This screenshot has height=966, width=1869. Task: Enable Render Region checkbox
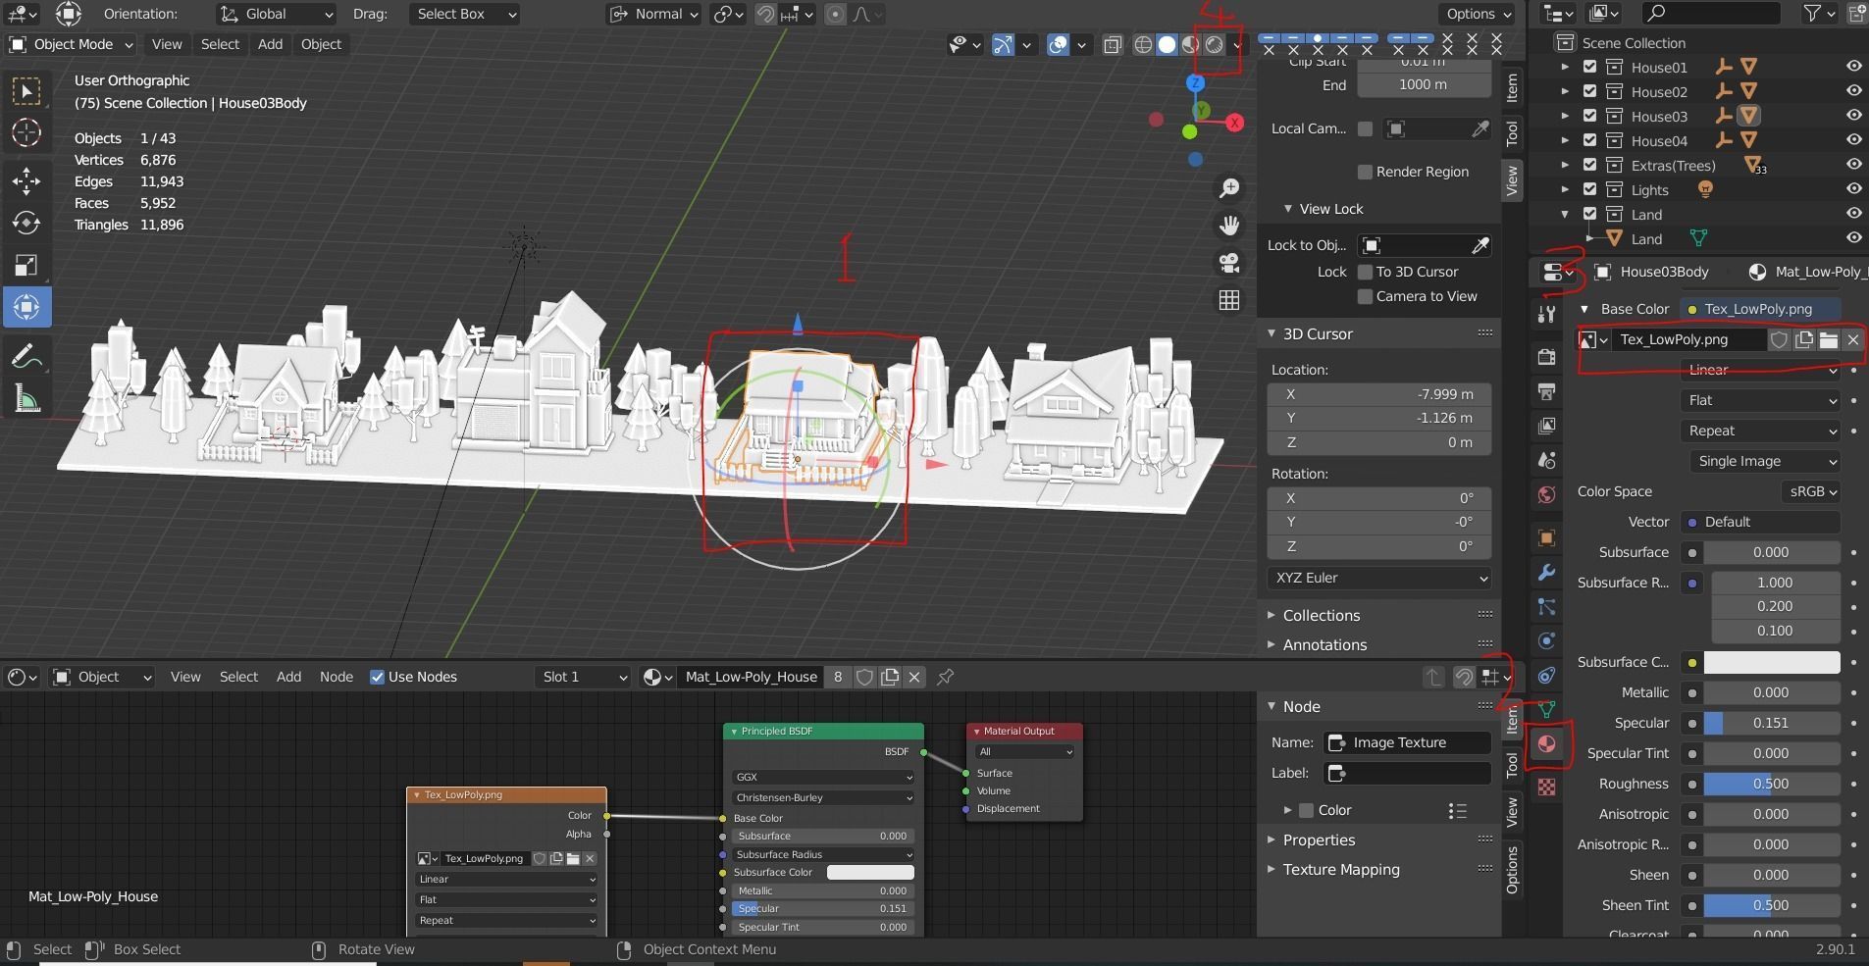(1365, 172)
